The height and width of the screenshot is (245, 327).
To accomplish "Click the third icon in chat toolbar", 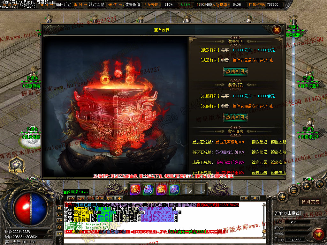I will 90,198.
